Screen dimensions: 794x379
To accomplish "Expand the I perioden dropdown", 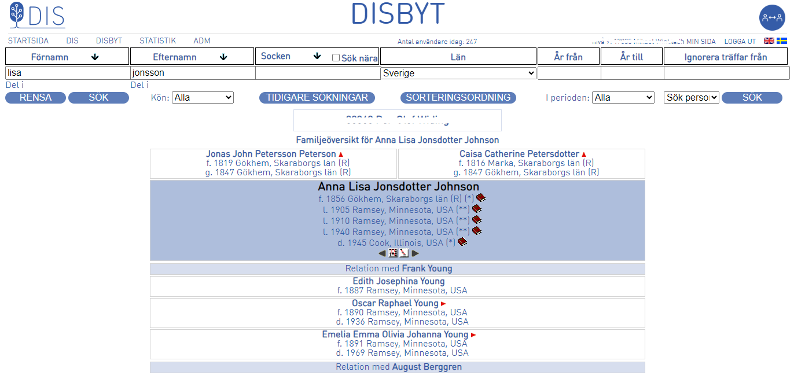I will click(623, 98).
